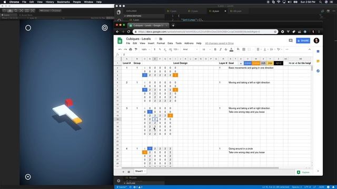This screenshot has width=337, height=189.
Task: Open the number format 123 dropdown
Action: (x=176, y=49)
